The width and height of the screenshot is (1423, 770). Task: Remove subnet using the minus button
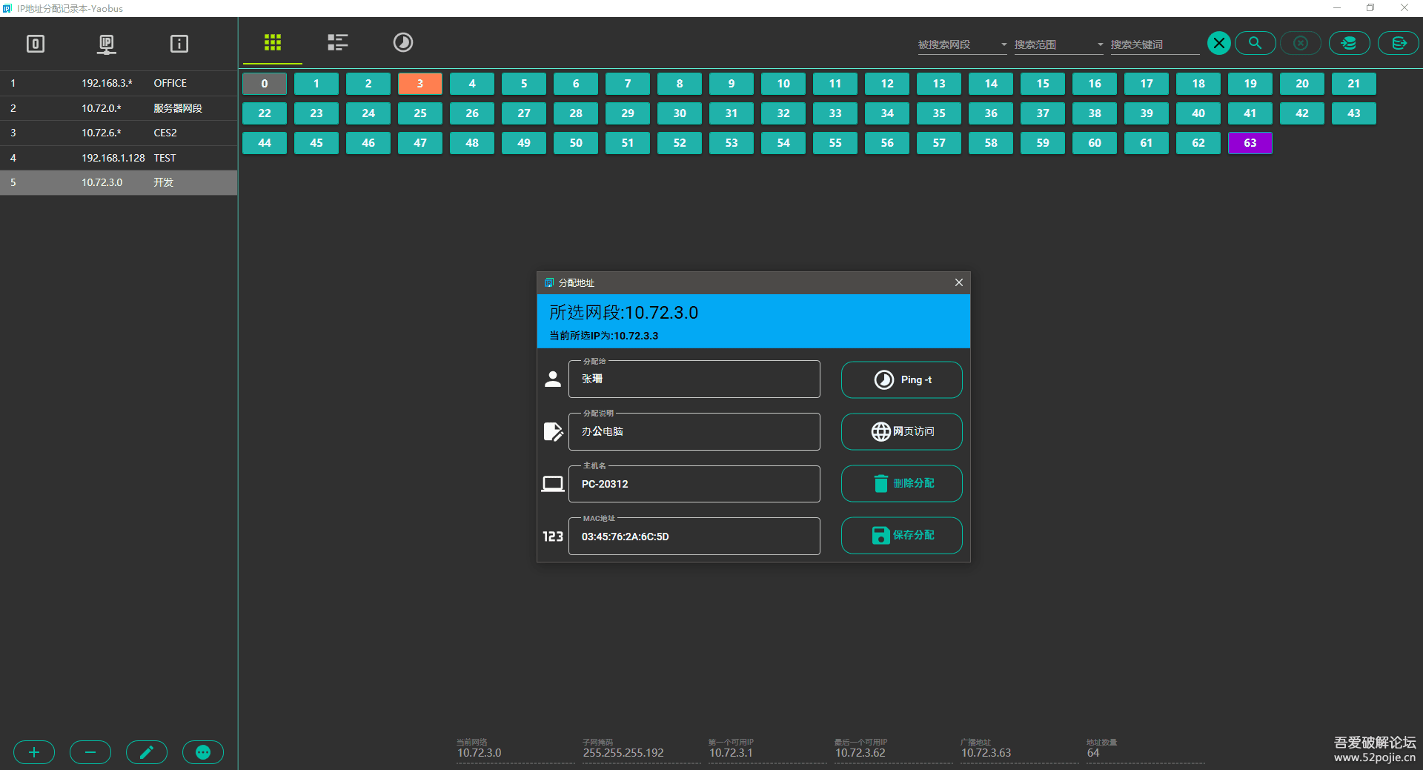click(x=90, y=752)
